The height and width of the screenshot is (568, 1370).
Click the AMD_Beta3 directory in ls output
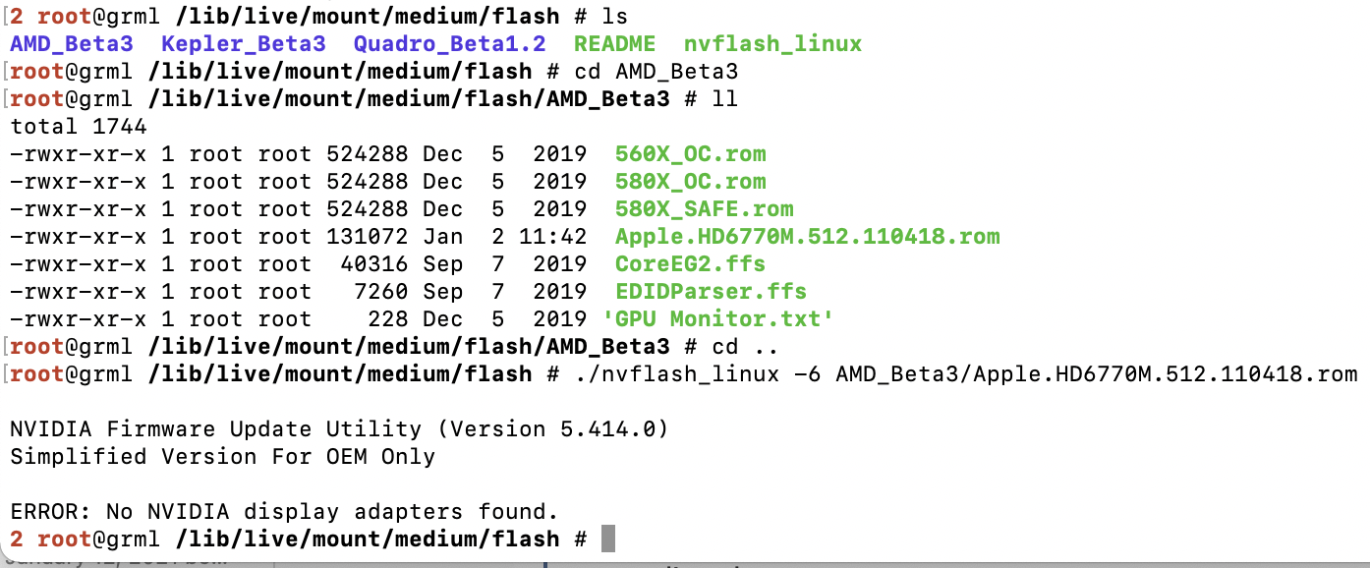[71, 44]
